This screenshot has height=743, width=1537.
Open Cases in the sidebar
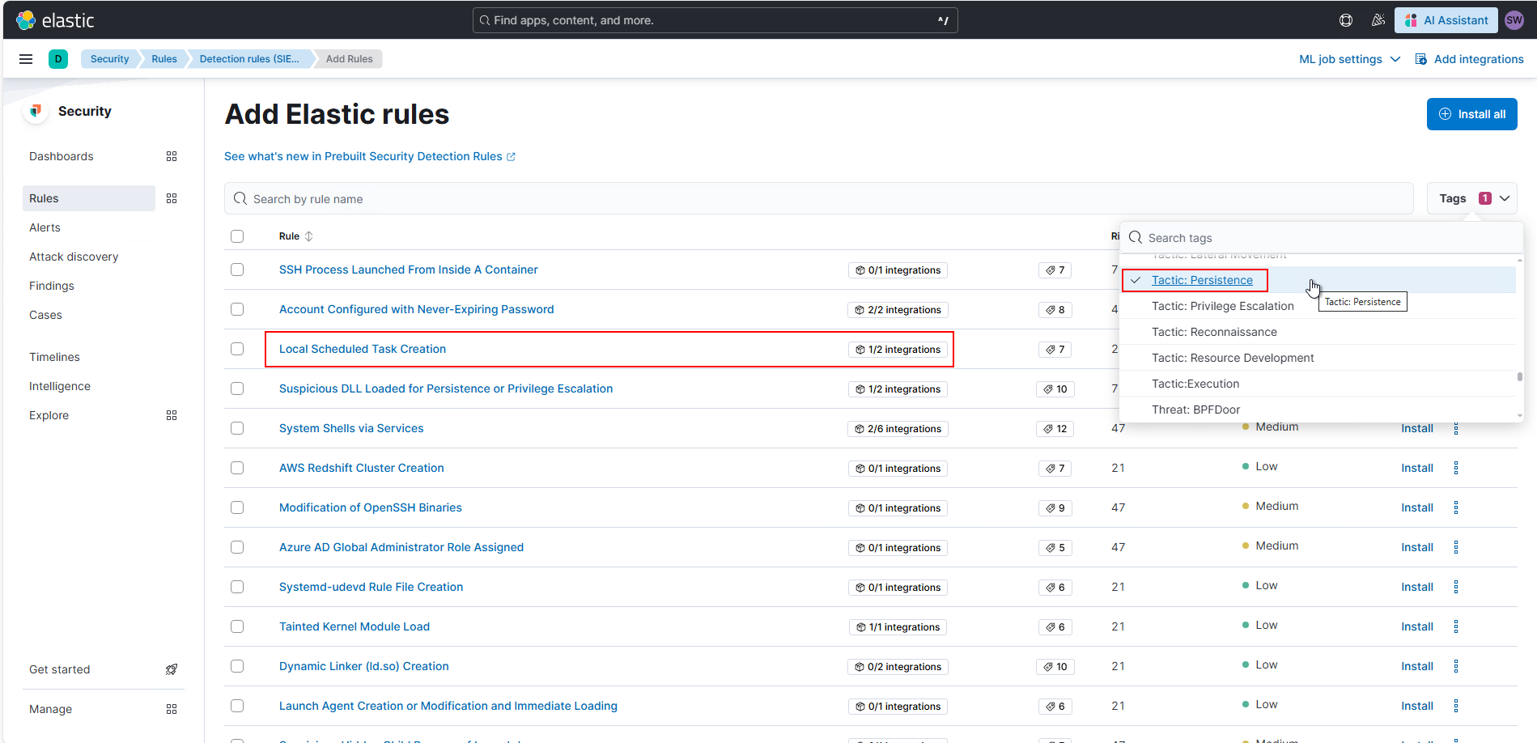pos(45,315)
